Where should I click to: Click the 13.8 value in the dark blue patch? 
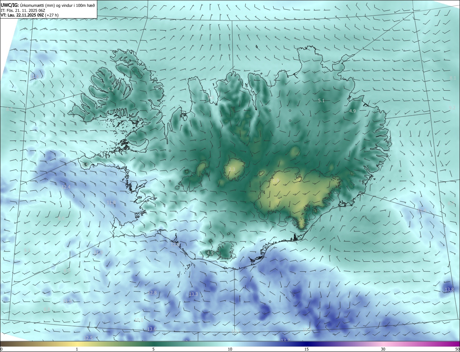point(449,290)
